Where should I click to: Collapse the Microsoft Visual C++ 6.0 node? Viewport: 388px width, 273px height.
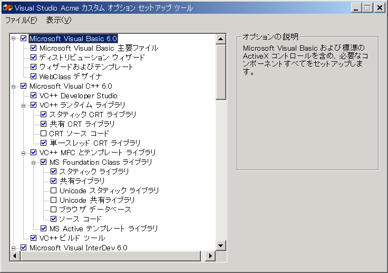(13, 86)
